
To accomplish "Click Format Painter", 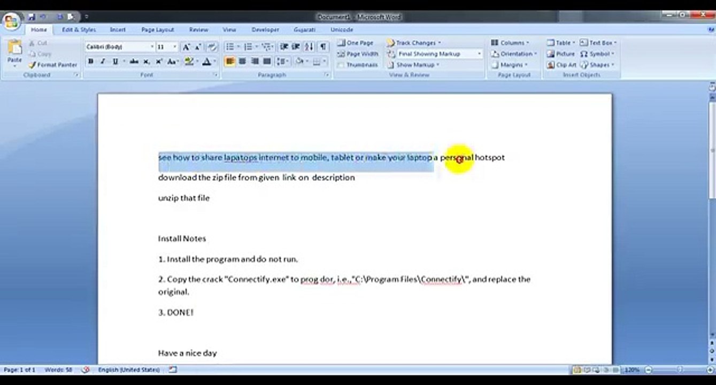I will 53,65.
